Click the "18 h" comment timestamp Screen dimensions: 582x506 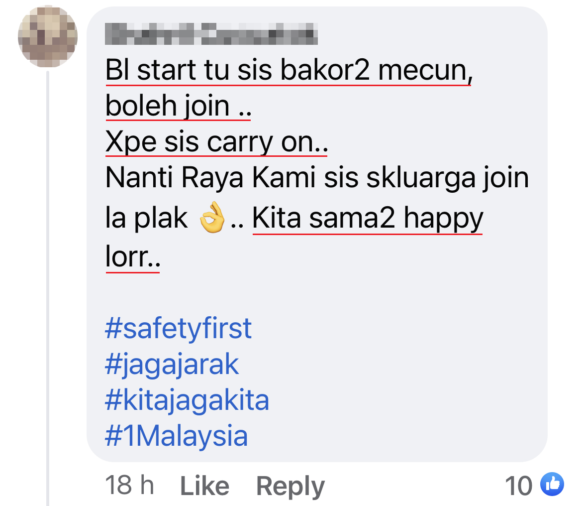tap(129, 485)
